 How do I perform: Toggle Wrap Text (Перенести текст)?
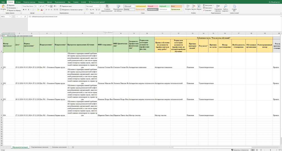pyautogui.click(x=66, y=6)
